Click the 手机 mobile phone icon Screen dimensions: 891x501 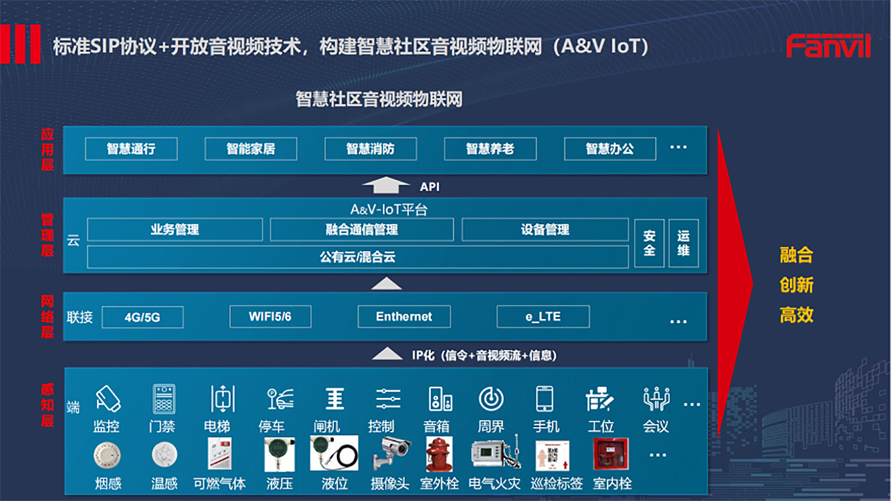(545, 399)
